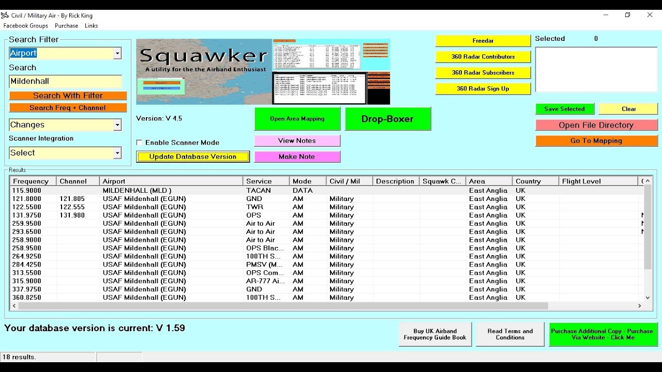Click Buy UK Airband Frequency Guide Book
The height and width of the screenshot is (372, 662).
[435, 334]
